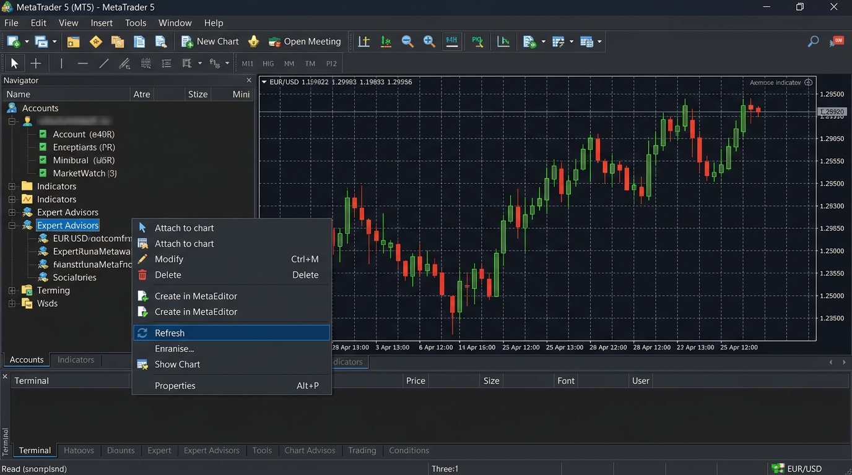Expand the Terming tree node
Screen dimensions: 852x475
coord(12,290)
